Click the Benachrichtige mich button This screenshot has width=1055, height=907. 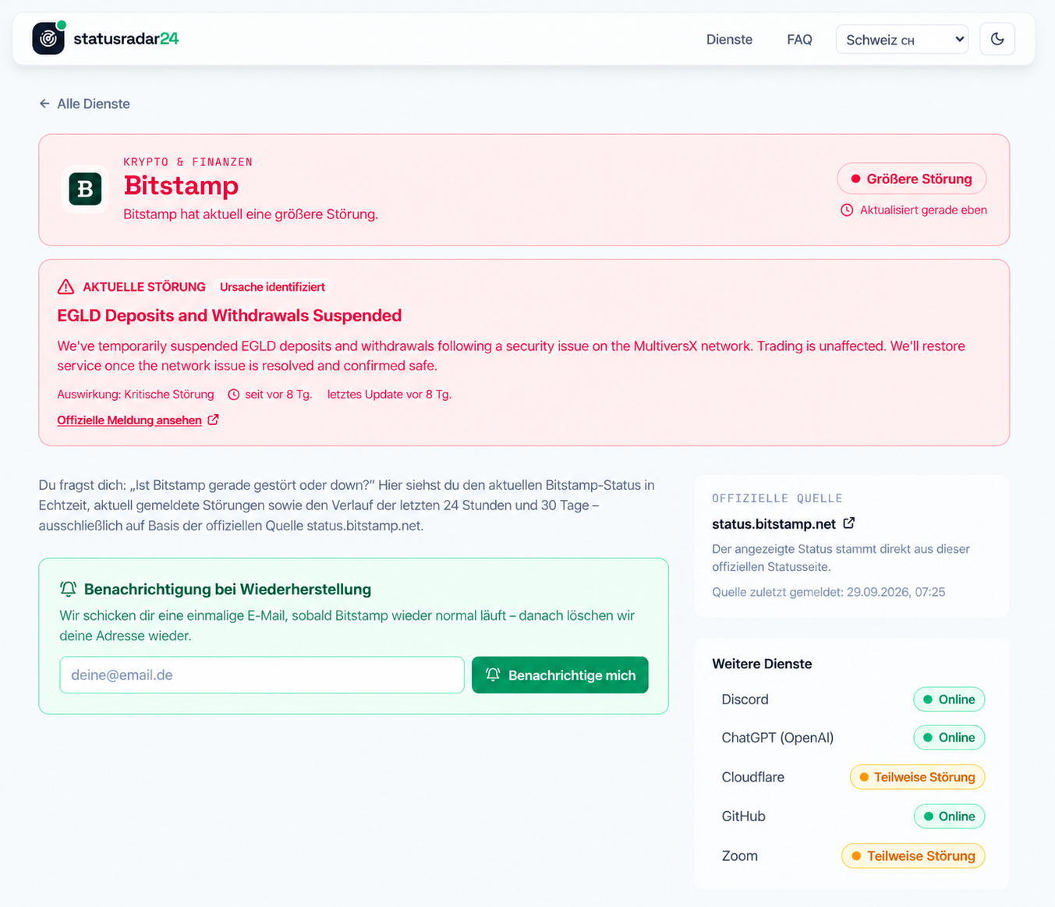coord(560,675)
